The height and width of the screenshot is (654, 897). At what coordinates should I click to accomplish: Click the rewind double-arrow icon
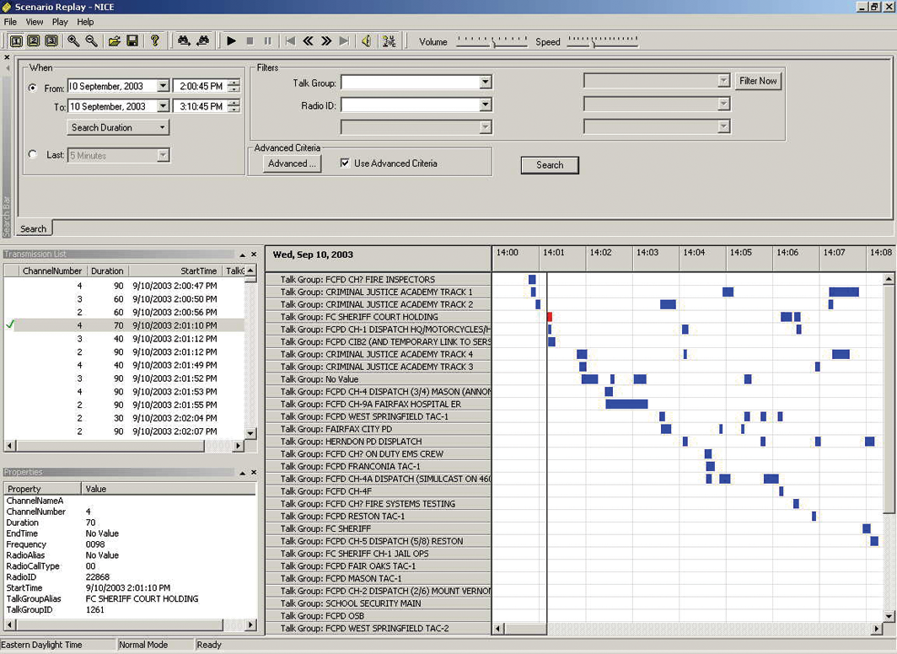tap(308, 40)
